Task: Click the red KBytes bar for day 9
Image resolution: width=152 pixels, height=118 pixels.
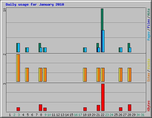Action: tap(45, 109)
